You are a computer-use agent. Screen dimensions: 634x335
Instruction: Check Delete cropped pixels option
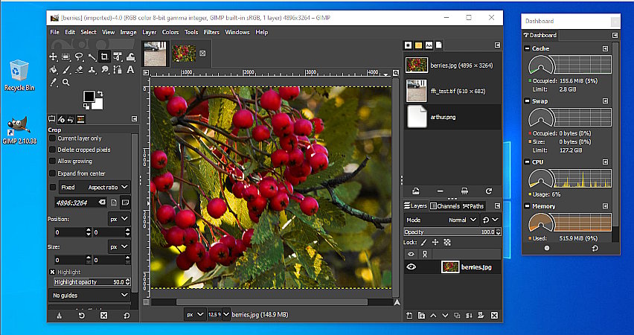pos(53,150)
